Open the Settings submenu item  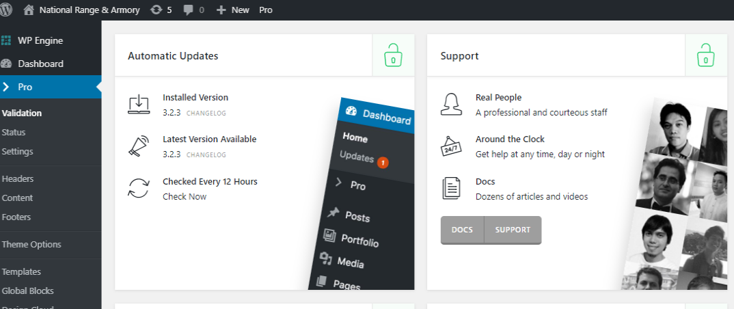(x=17, y=152)
